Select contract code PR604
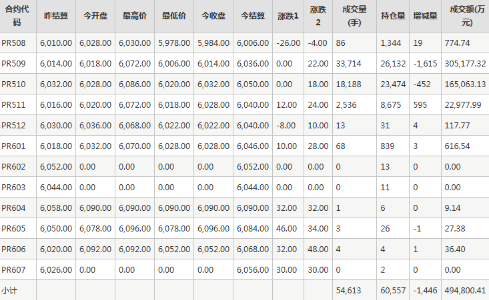 (13, 208)
